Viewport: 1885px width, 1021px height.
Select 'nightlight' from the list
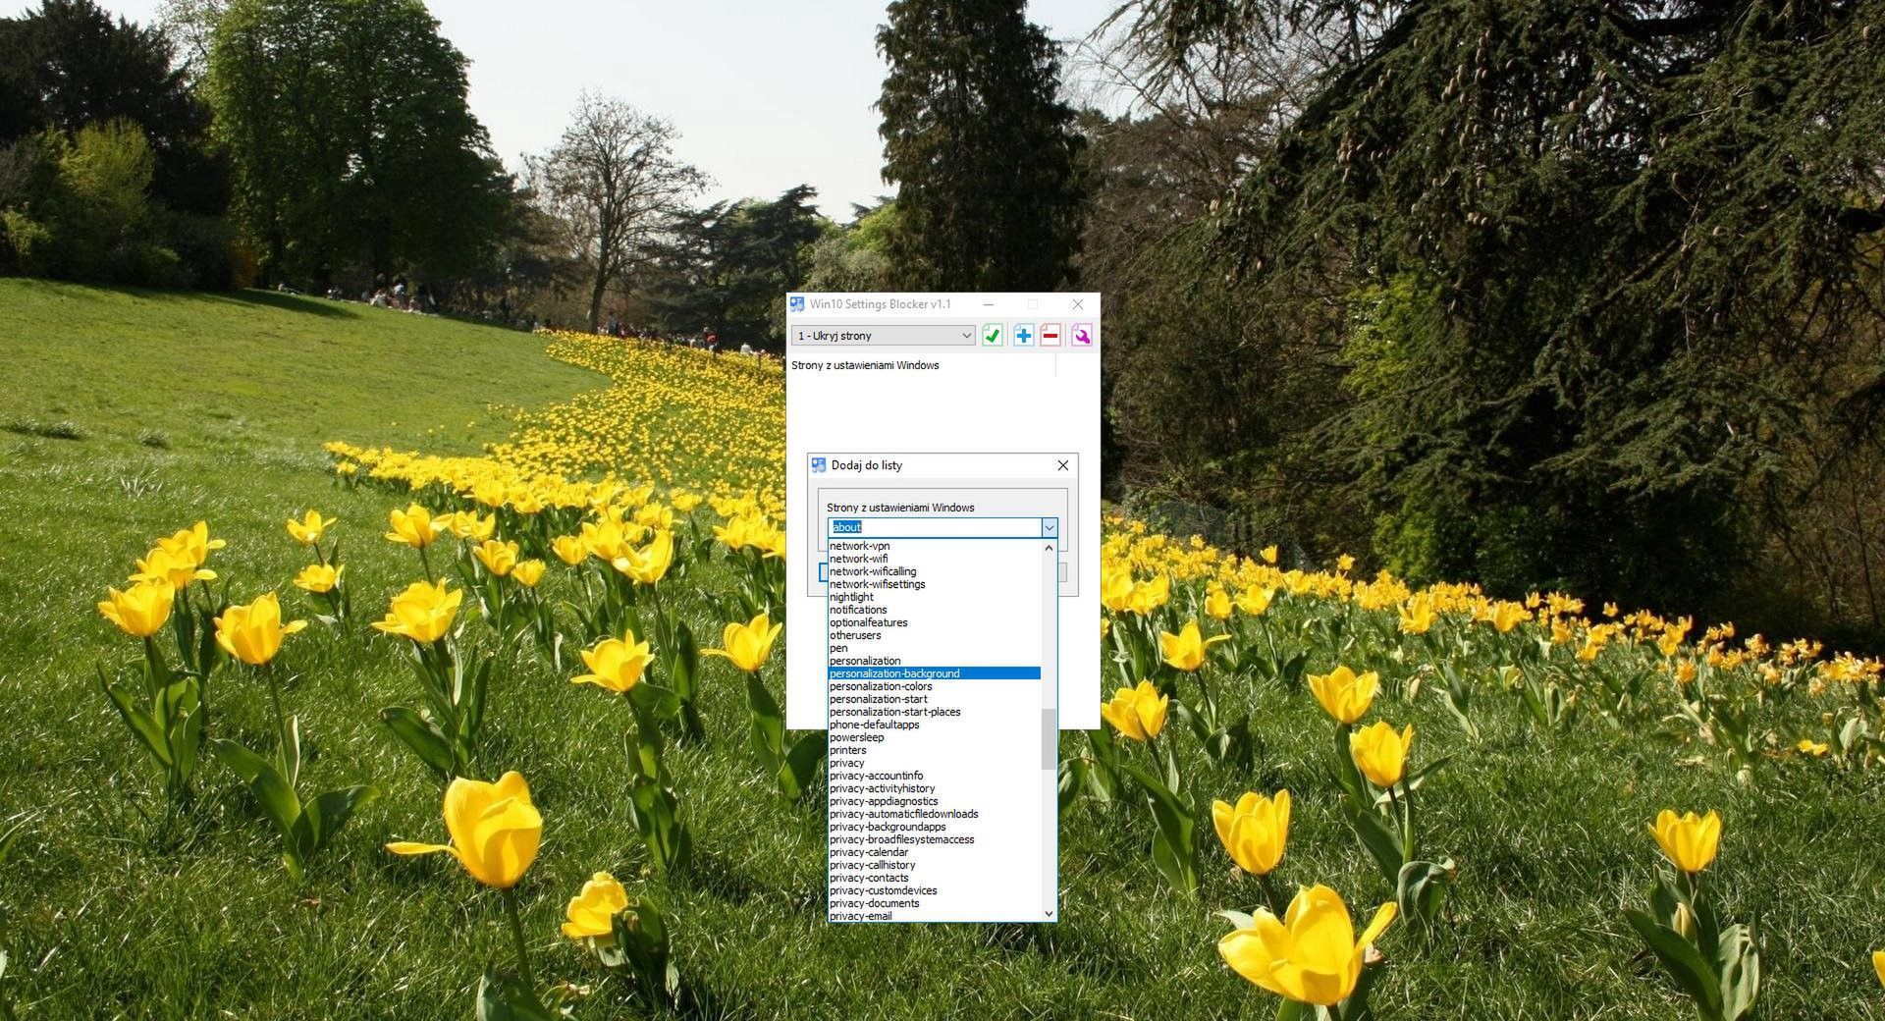click(x=934, y=597)
